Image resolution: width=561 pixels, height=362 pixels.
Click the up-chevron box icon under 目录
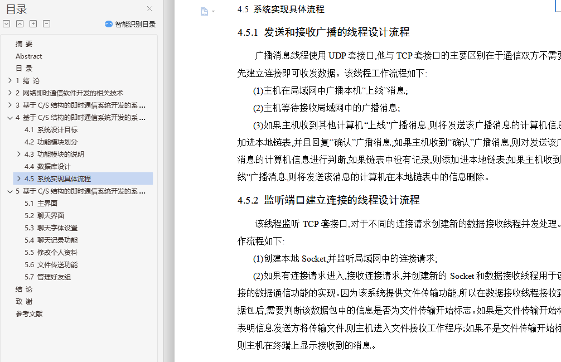point(20,24)
